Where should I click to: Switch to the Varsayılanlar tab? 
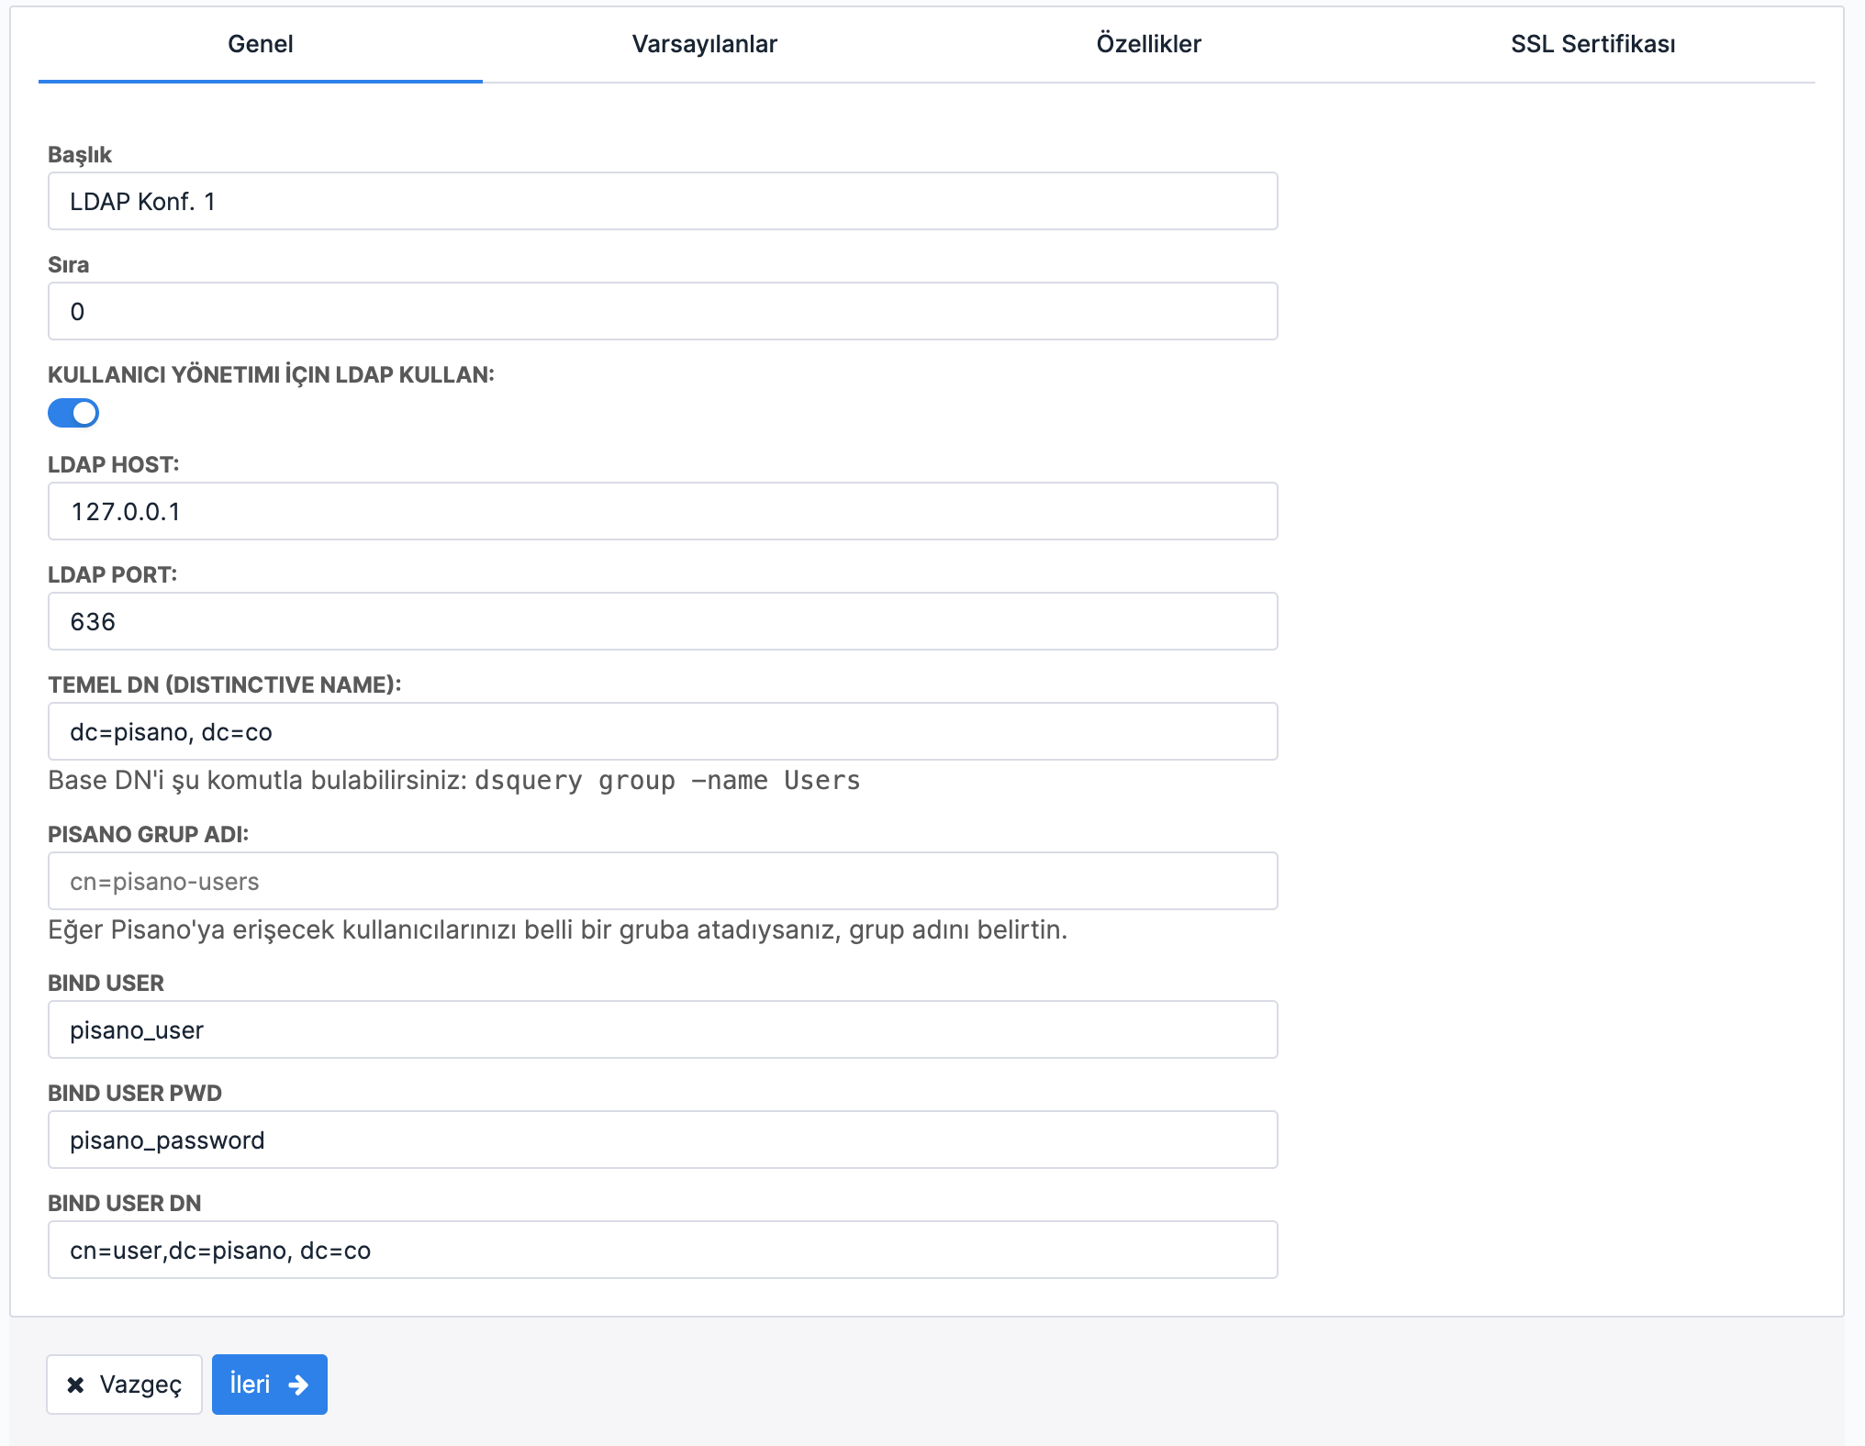pos(704,44)
